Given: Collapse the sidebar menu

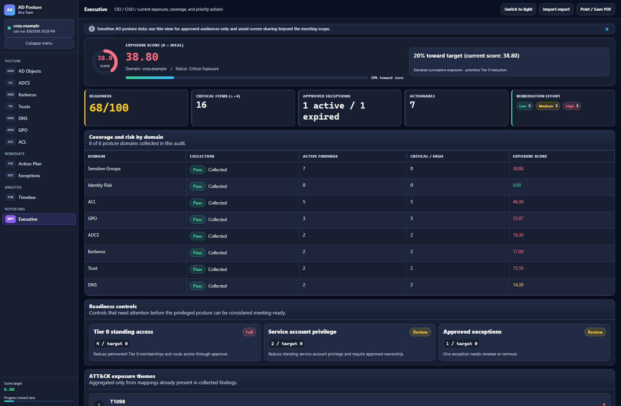Looking at the screenshot, I should click(x=39, y=43).
